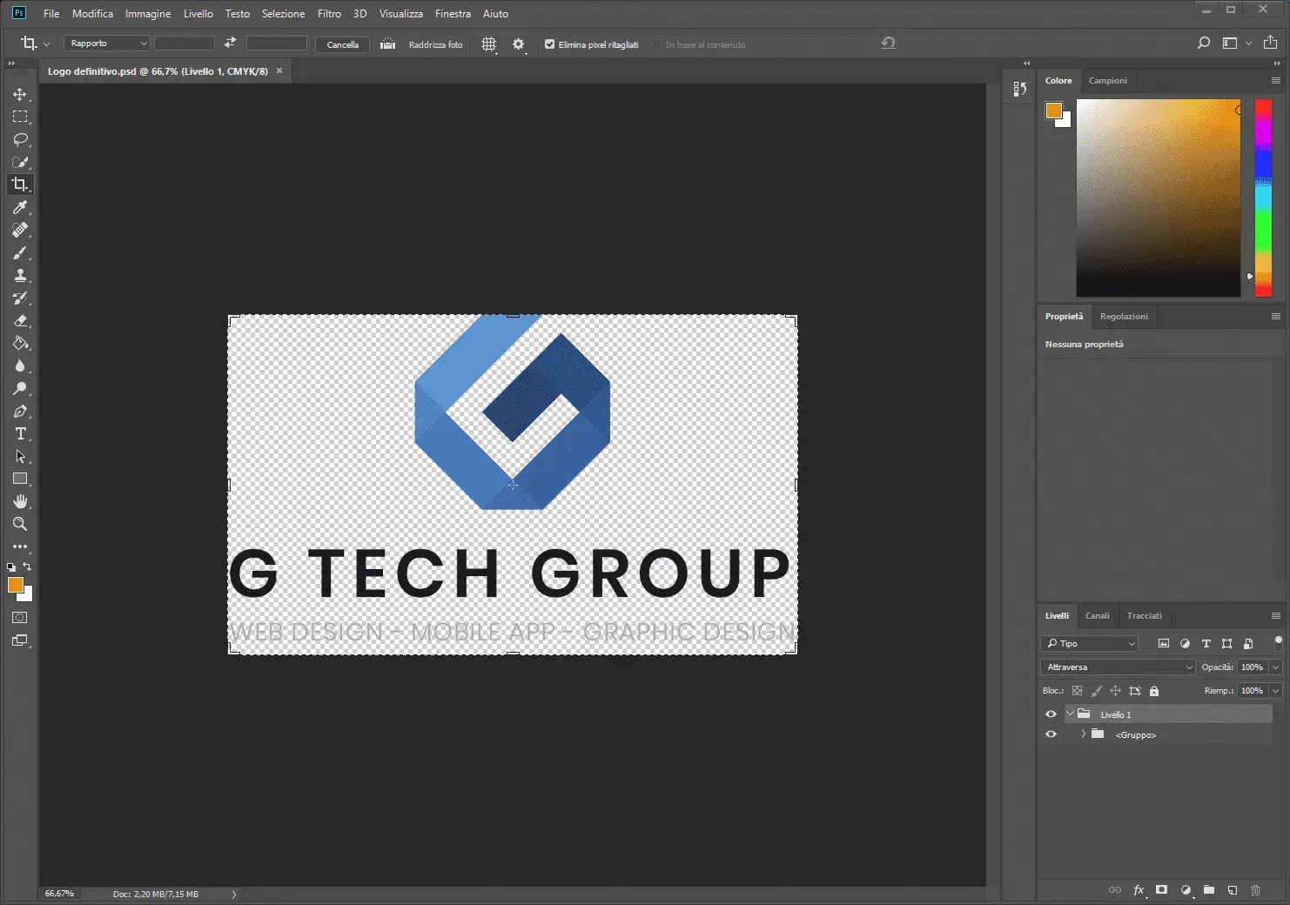Add a layer mask

[x=1161, y=890]
